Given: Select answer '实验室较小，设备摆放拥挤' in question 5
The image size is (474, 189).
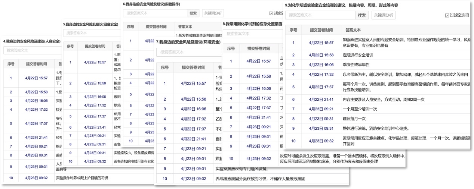Looking at the screenshot, I should tap(135, 152).
